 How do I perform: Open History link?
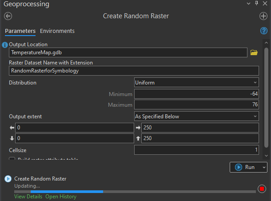[61, 197]
